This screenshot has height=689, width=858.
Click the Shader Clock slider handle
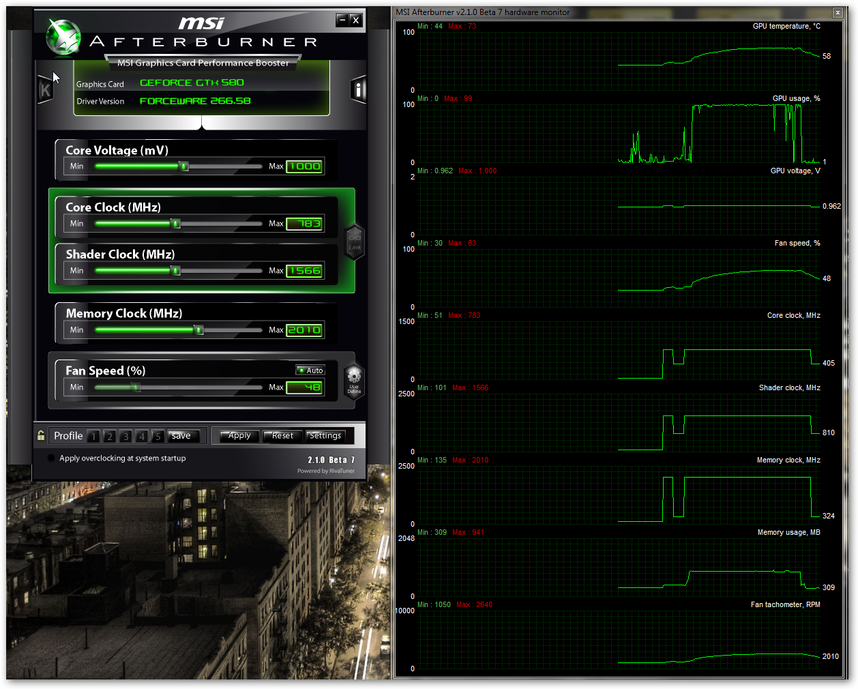[x=175, y=271]
